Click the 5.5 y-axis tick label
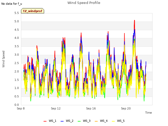168x126 pixels. [x=17, y=13]
